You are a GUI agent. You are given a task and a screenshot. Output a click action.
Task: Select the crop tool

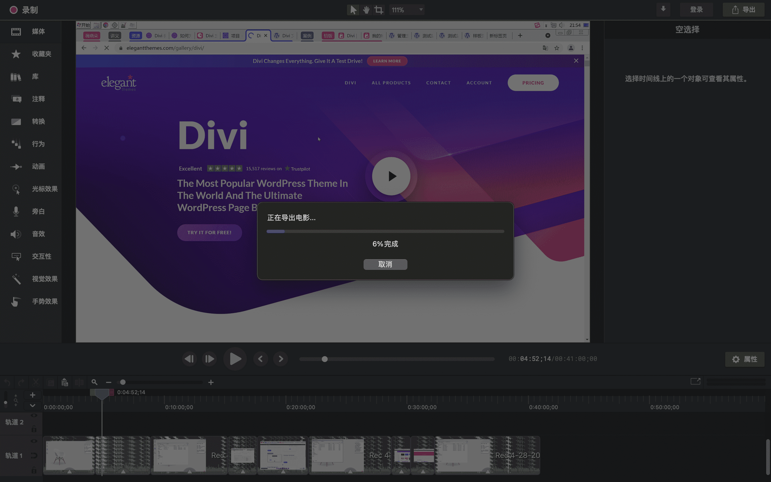pyautogui.click(x=379, y=10)
